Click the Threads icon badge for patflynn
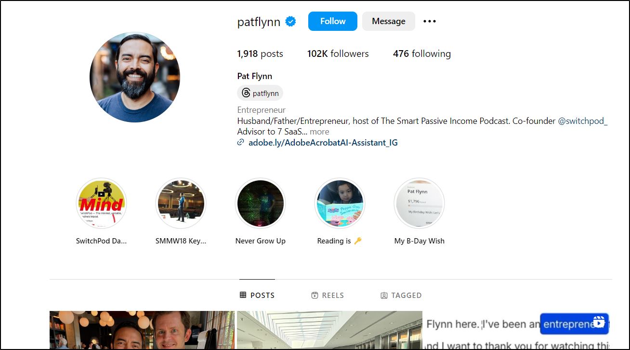 pyautogui.click(x=260, y=93)
